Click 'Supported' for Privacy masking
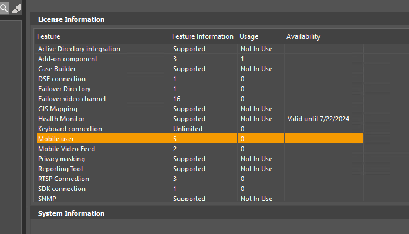 pyautogui.click(x=189, y=159)
